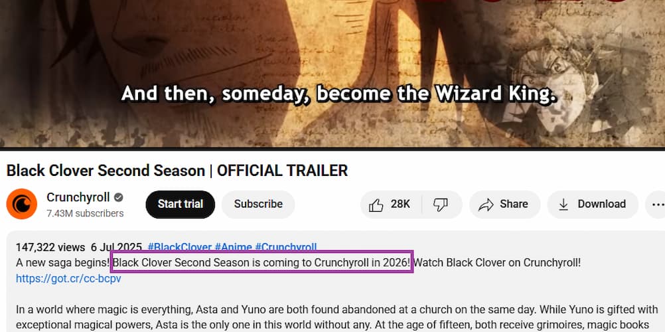The image size is (665, 332).
Task: Click the thumbs-down dislike icon
Action: point(441,205)
